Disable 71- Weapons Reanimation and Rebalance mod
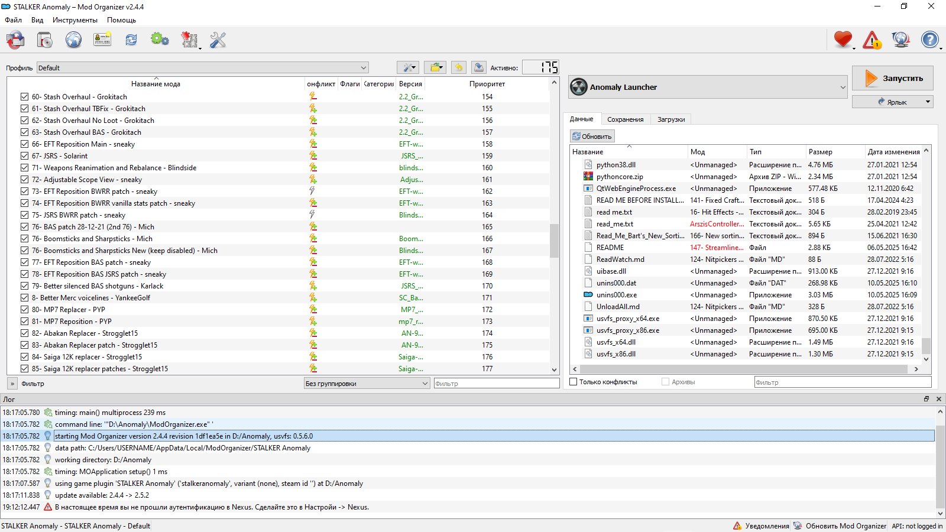 tap(24, 167)
